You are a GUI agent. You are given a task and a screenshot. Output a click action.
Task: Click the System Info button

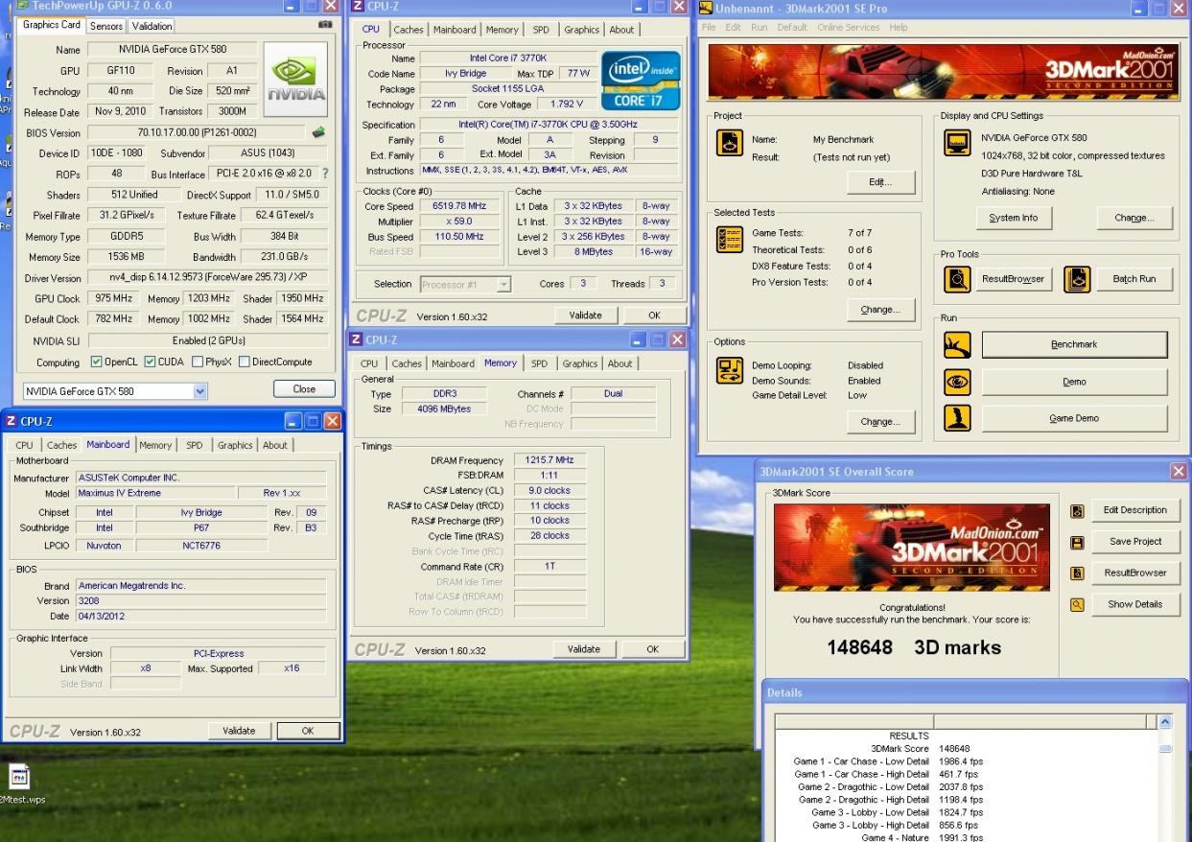point(1014,218)
